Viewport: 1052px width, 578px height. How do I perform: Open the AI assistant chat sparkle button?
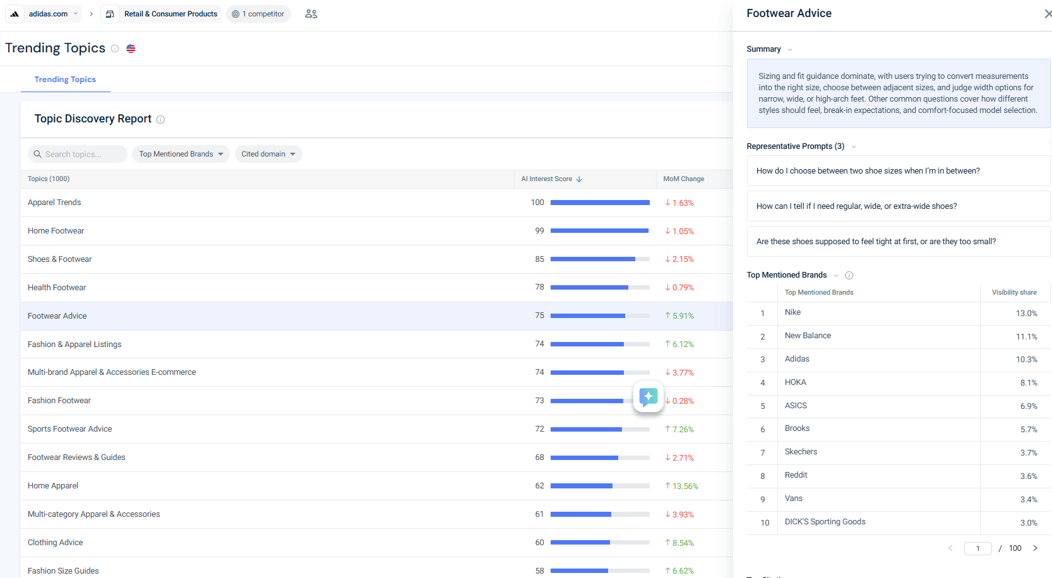pos(649,396)
